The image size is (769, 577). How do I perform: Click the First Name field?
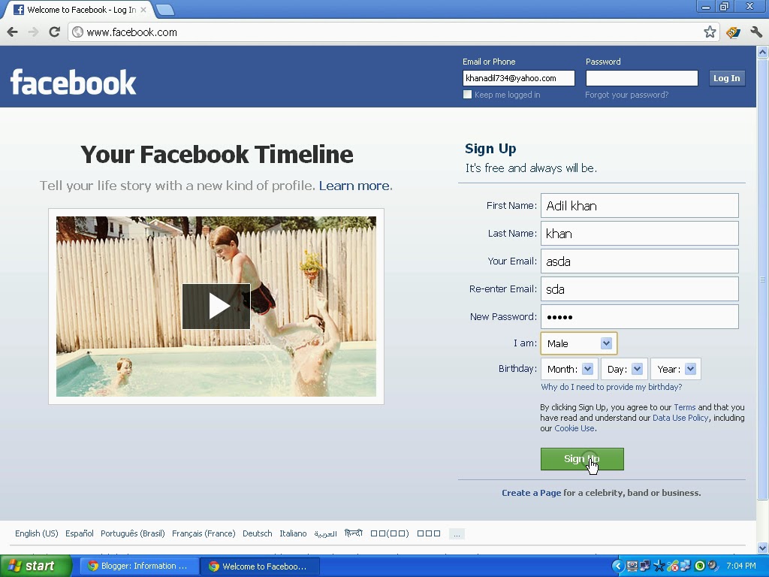click(x=640, y=206)
